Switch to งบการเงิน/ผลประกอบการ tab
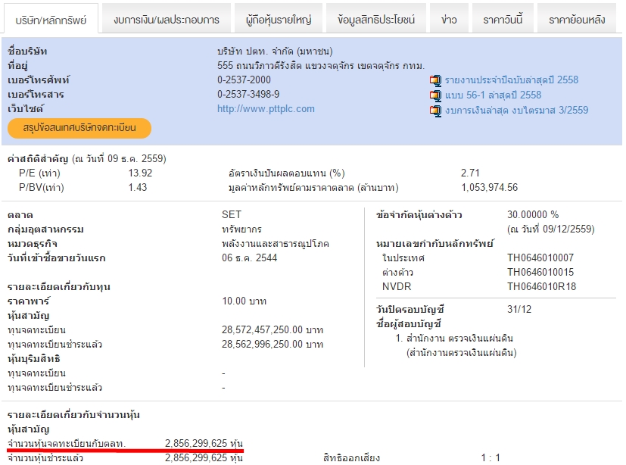626x465 pixels. point(166,18)
